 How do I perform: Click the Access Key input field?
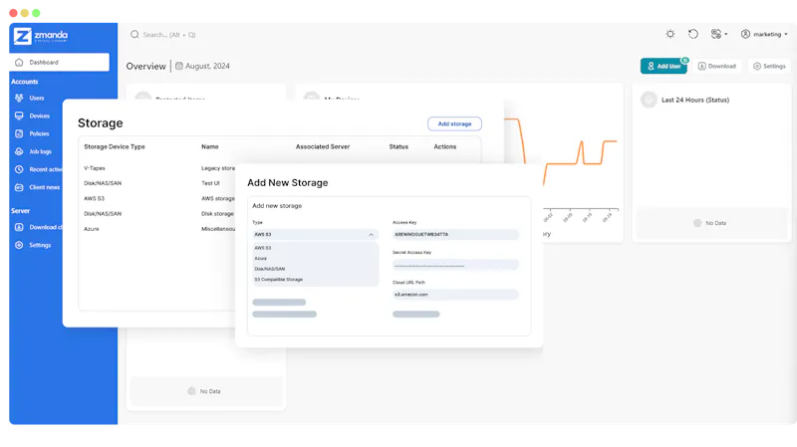click(x=455, y=235)
